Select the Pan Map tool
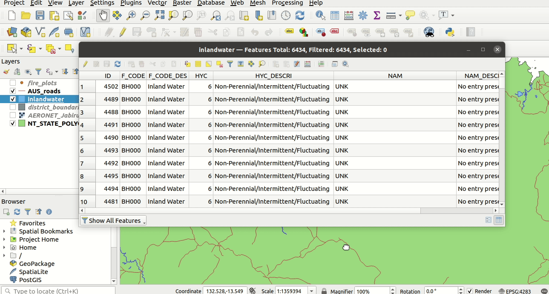 103,15
